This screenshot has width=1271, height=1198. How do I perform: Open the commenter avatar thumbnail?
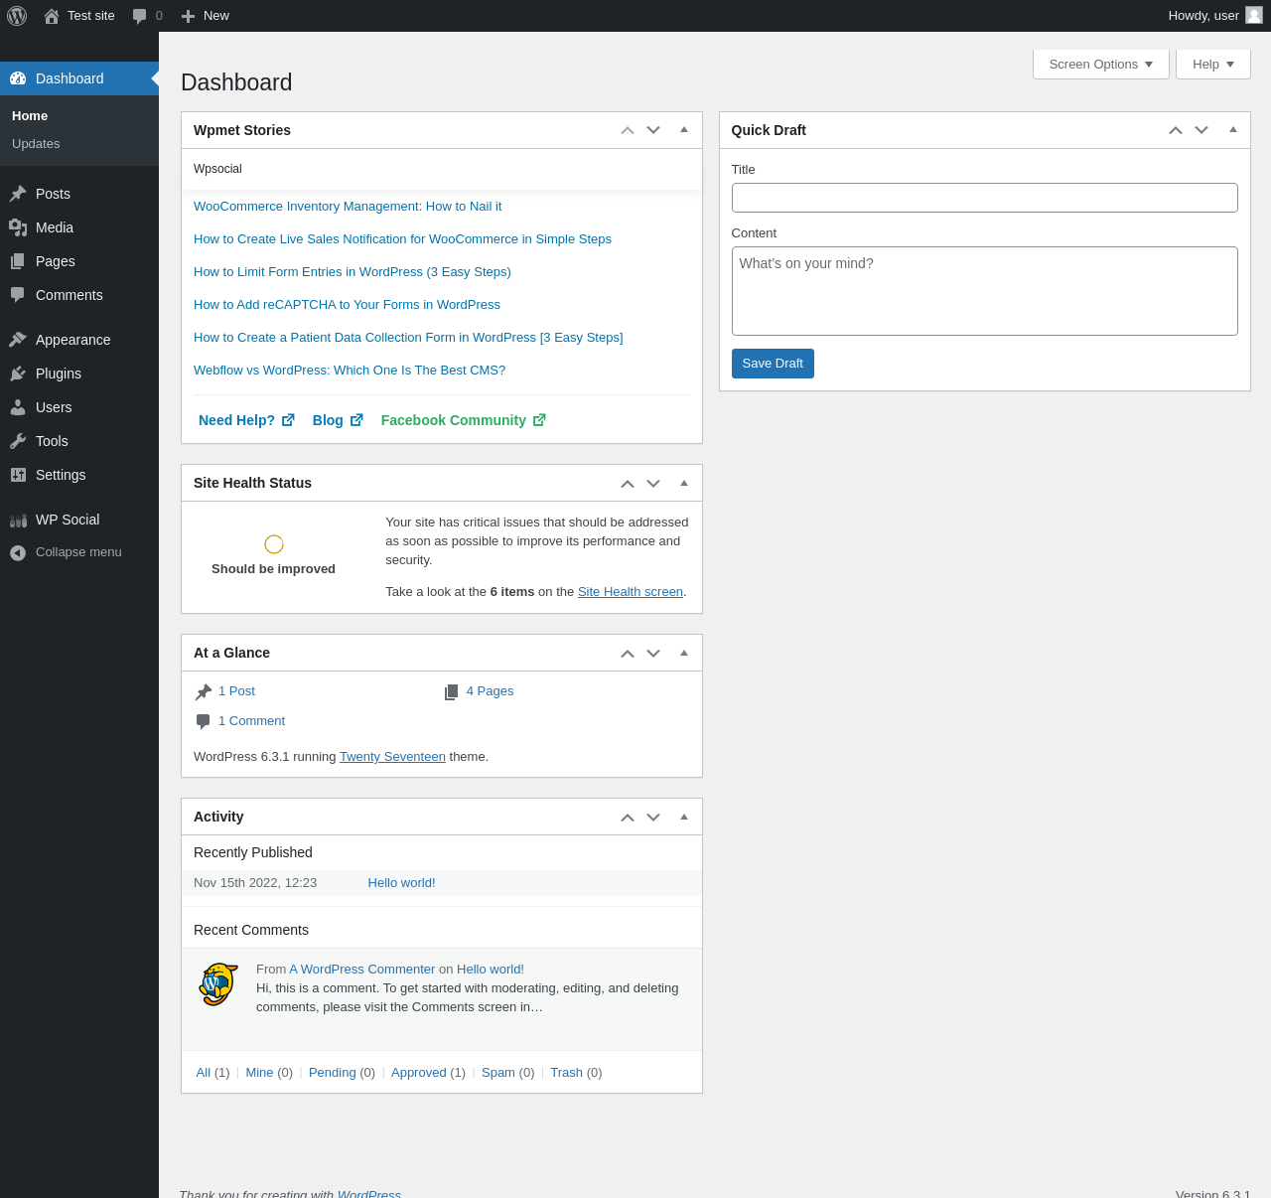click(218, 984)
